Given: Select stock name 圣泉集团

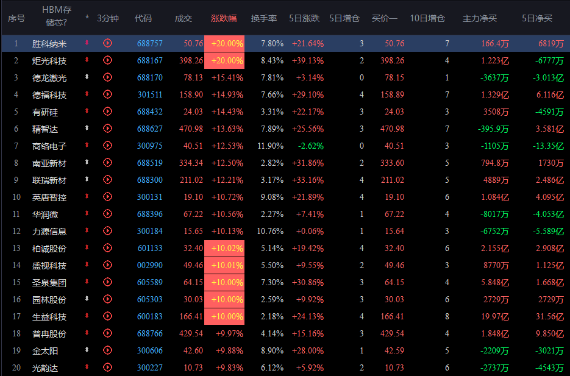Looking at the screenshot, I should [49, 283].
